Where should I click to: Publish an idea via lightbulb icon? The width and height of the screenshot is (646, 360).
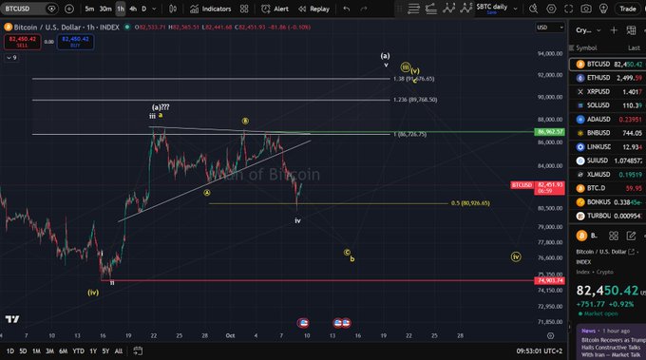coord(603,9)
